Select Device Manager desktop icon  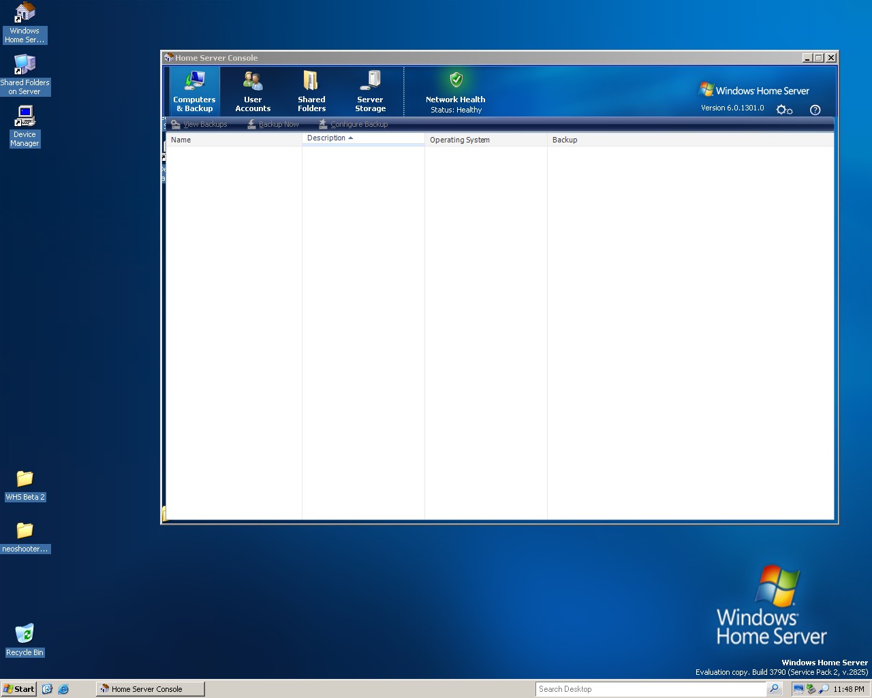pos(25,127)
